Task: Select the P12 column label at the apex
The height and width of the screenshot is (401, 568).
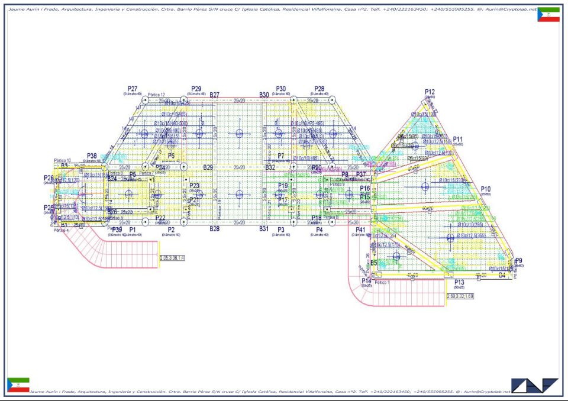Action: pyautogui.click(x=430, y=92)
